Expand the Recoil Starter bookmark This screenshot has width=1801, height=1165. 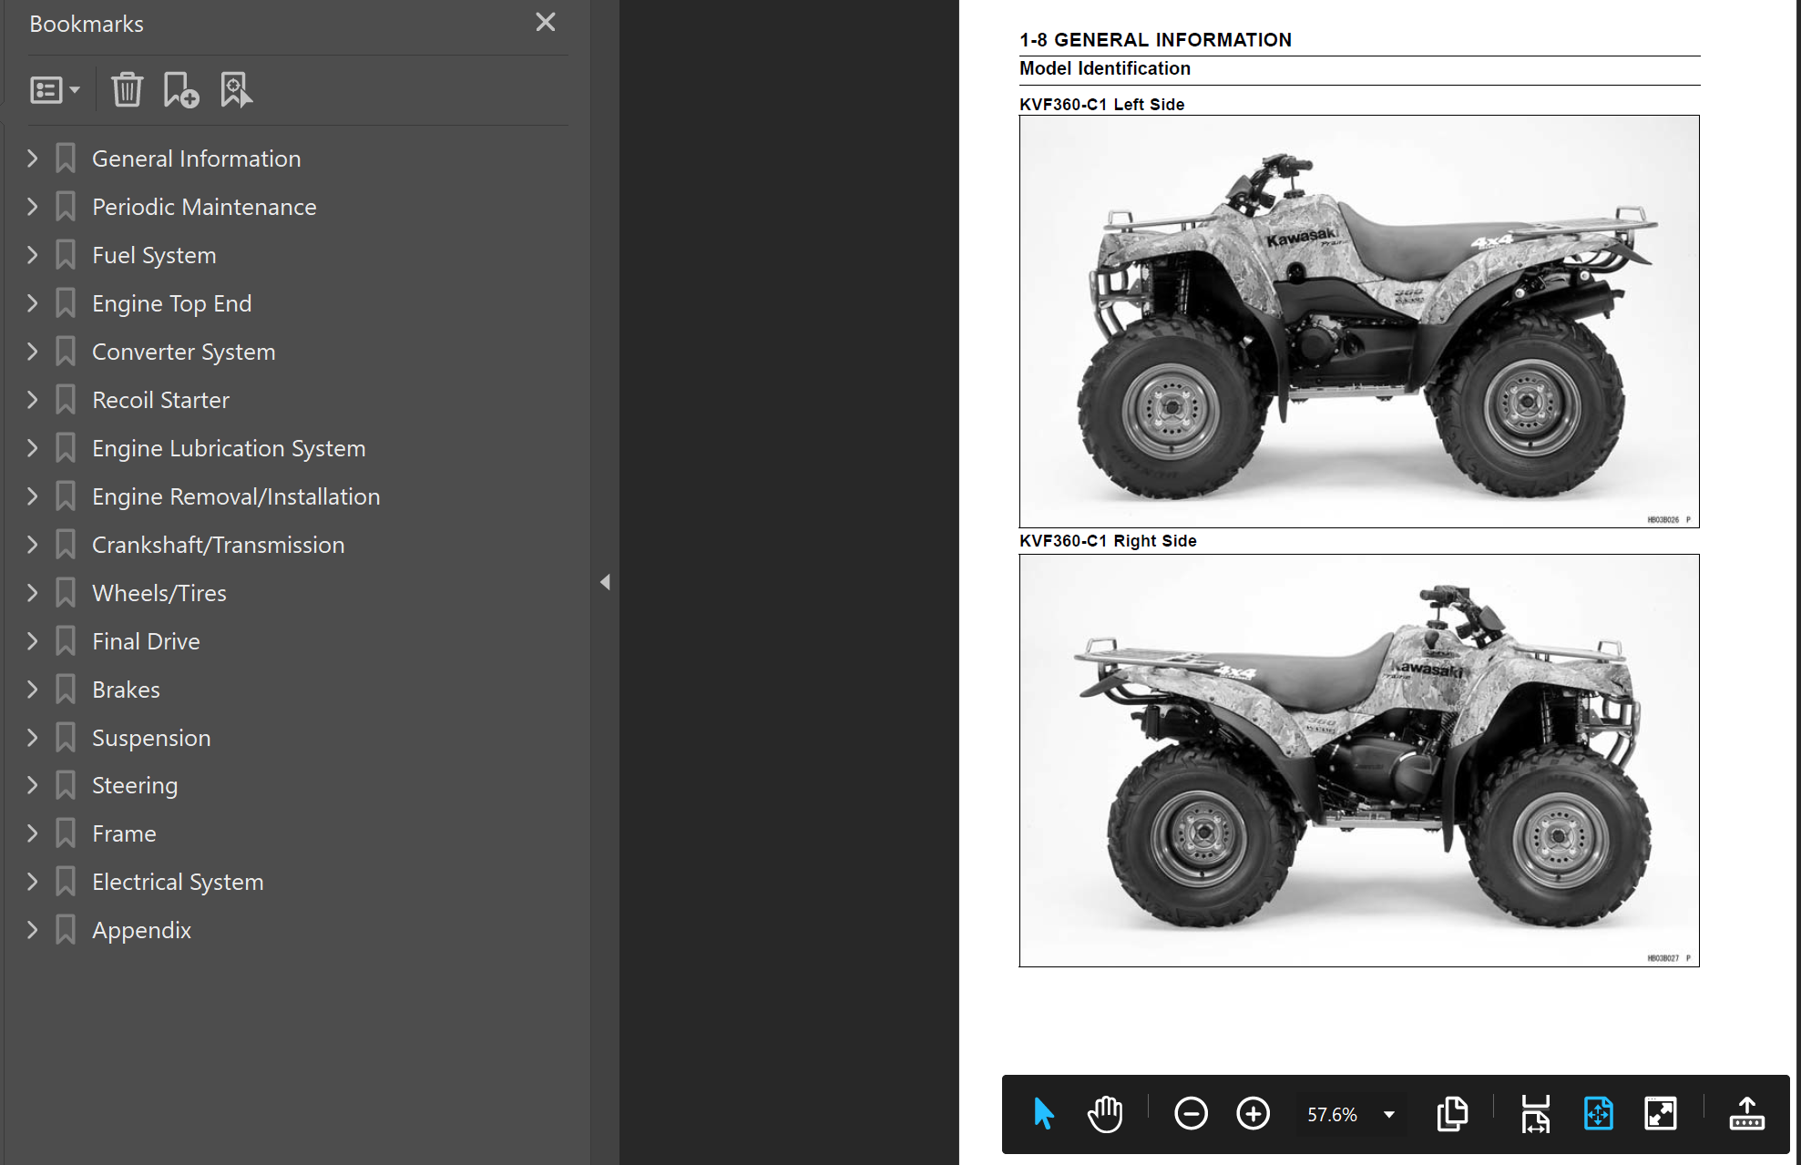[33, 400]
